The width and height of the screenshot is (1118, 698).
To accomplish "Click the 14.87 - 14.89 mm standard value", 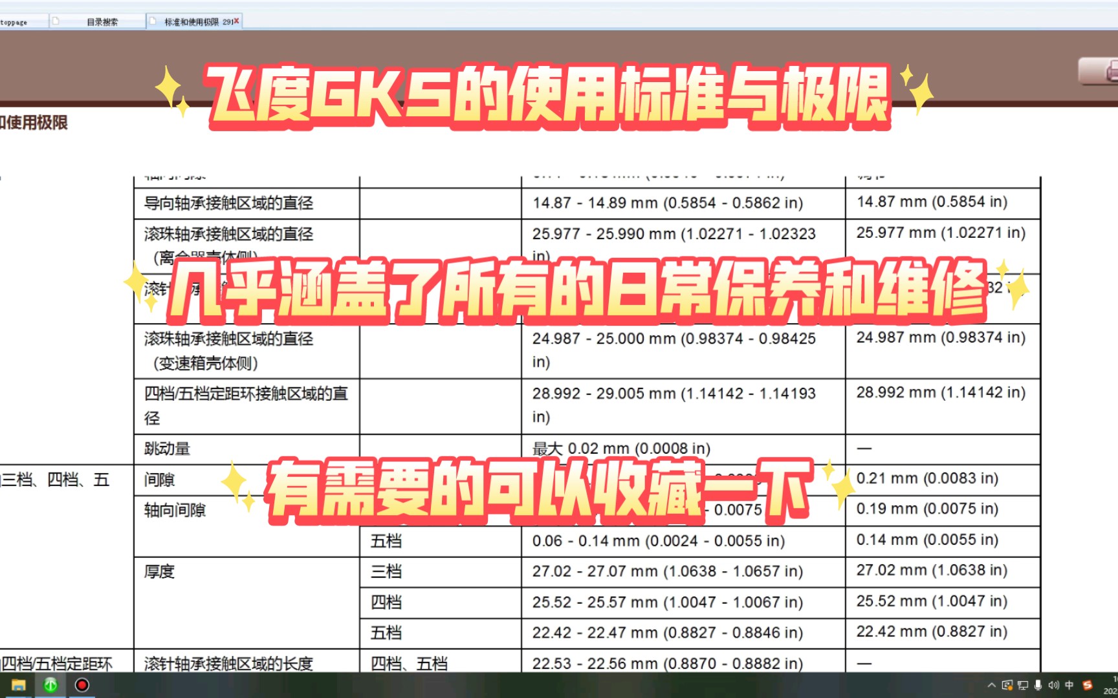I will (x=668, y=203).
